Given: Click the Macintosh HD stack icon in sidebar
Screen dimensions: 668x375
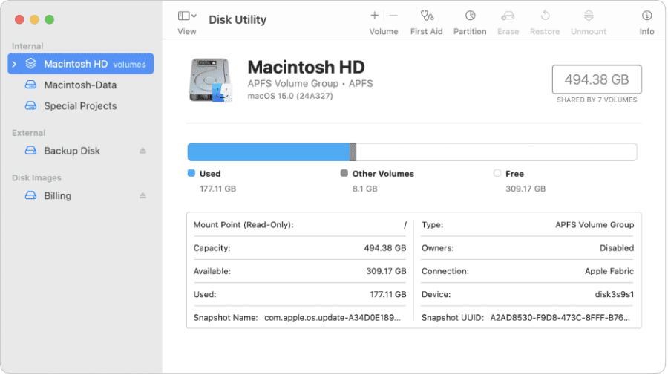Looking at the screenshot, I should click(x=30, y=64).
